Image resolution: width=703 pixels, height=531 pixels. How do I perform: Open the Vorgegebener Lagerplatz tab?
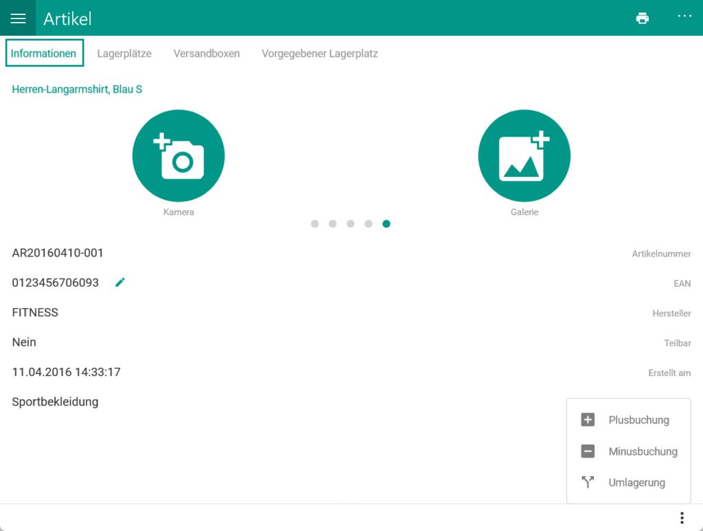click(x=319, y=54)
